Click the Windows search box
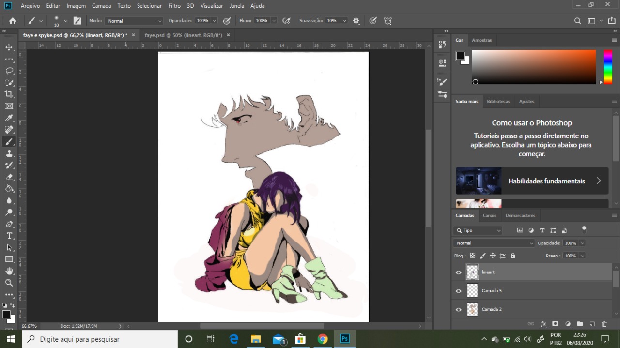This screenshot has height=348, width=620. coord(100,339)
